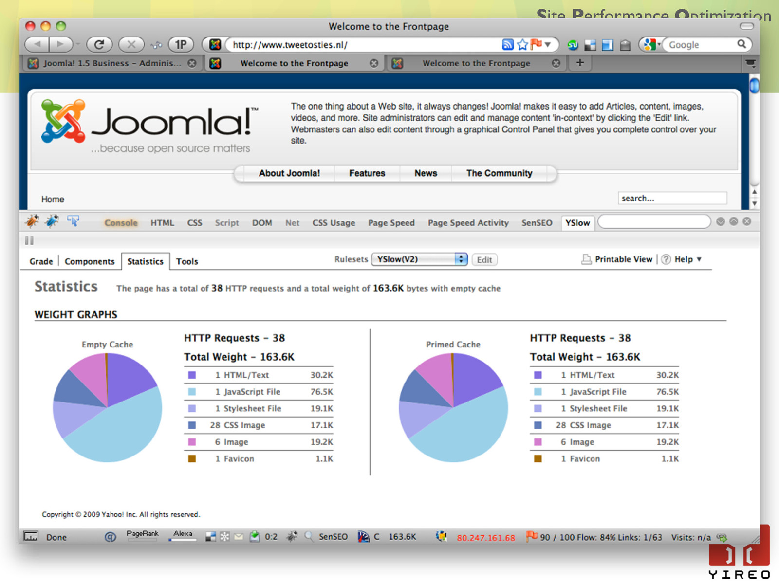
Task: Reload the page with the refresh button
Action: [99, 45]
